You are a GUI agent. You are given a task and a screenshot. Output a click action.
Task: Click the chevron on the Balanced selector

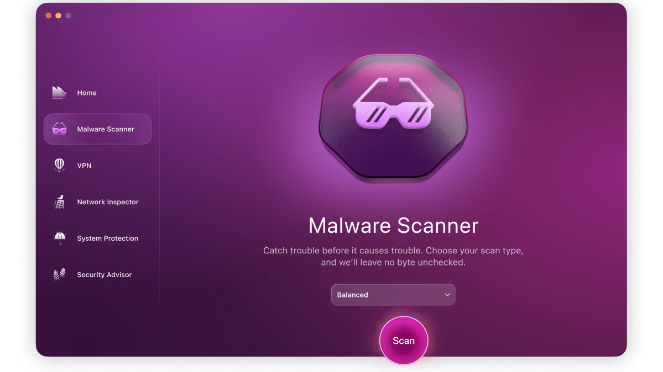tap(447, 295)
